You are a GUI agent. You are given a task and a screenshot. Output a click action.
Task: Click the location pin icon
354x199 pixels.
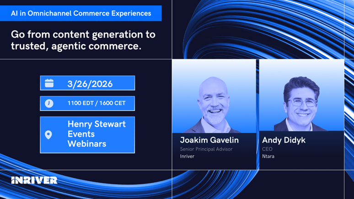tap(48, 135)
